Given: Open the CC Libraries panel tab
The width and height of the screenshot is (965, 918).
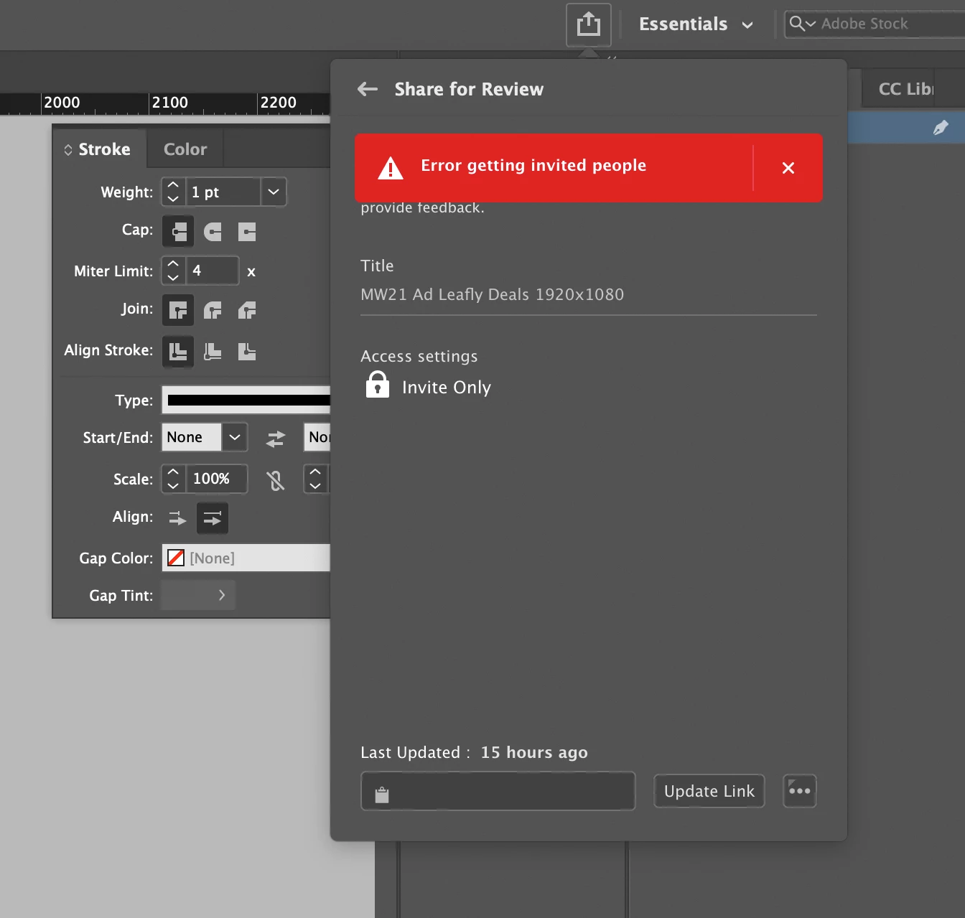Looking at the screenshot, I should tap(906, 89).
